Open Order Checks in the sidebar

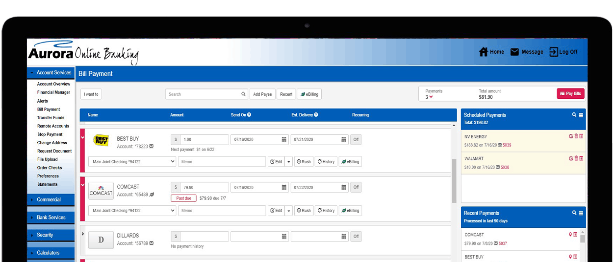(x=50, y=168)
